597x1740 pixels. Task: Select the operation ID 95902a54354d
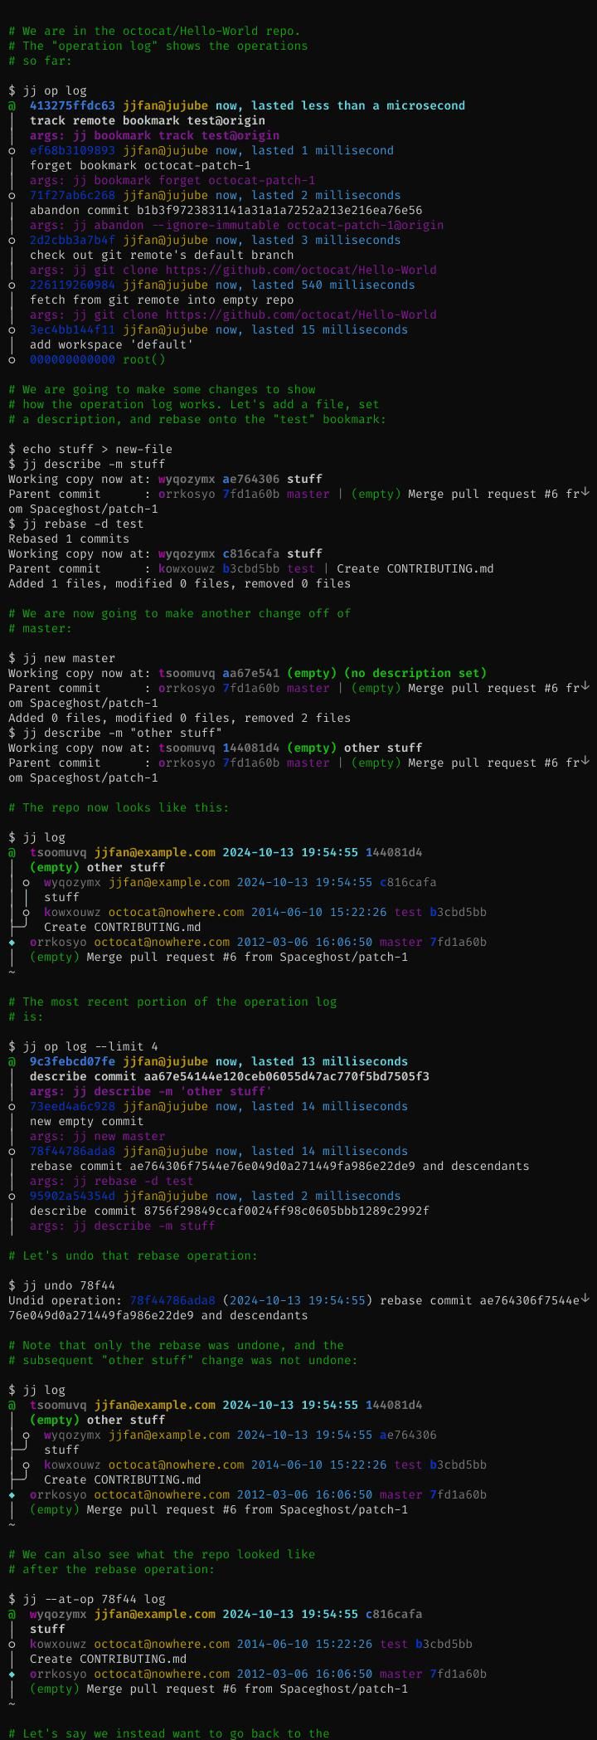click(72, 1196)
